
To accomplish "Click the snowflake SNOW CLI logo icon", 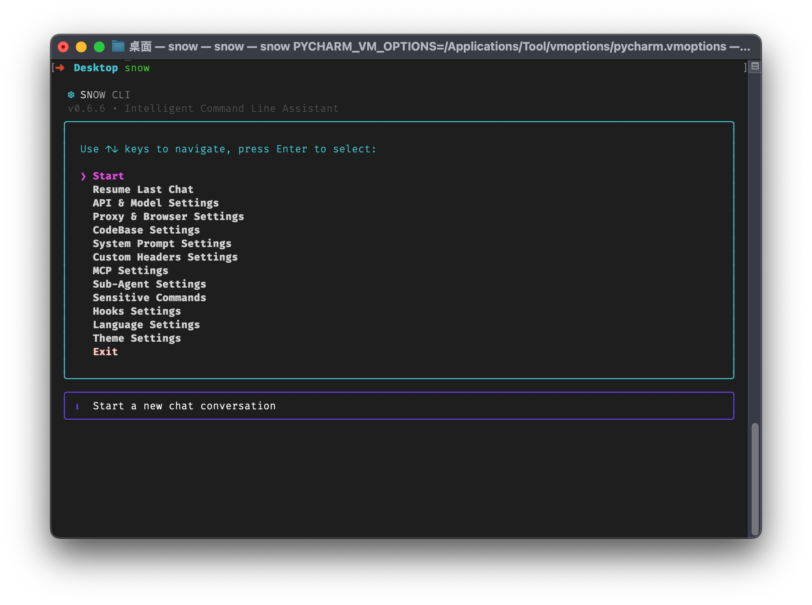I will click(71, 95).
